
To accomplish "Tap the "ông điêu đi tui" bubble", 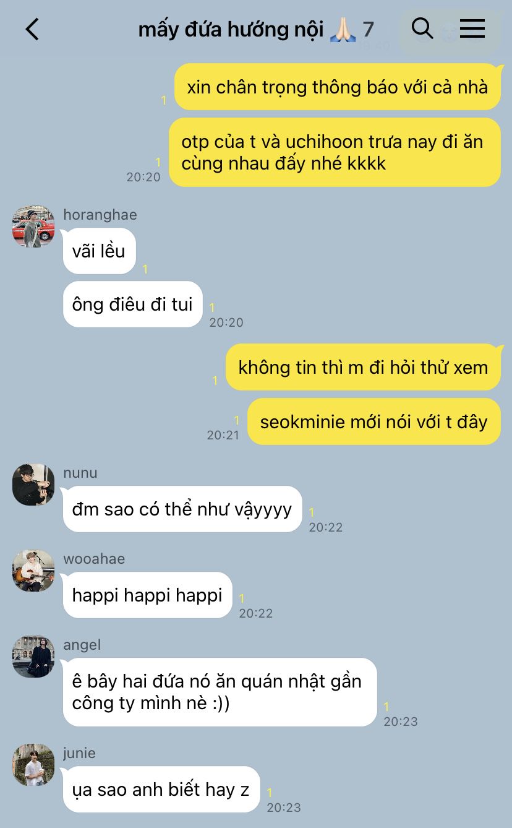I will point(132,304).
